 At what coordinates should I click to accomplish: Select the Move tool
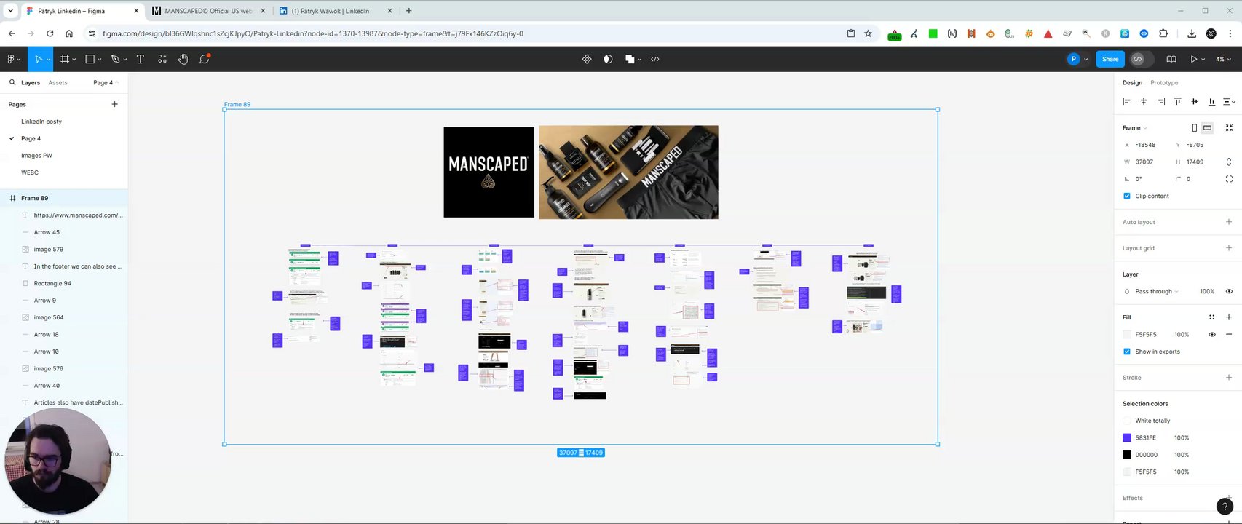[x=38, y=59]
